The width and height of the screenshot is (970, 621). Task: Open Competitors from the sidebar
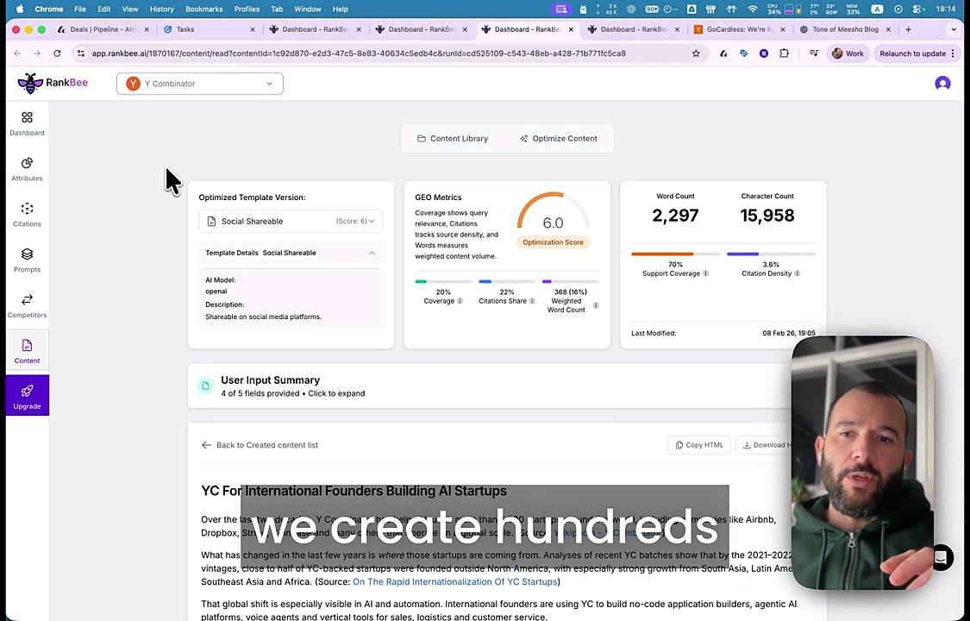(27, 306)
